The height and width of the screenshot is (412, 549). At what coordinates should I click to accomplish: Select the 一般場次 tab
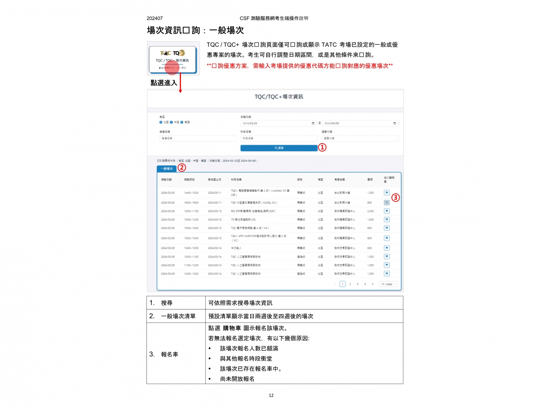(167, 169)
